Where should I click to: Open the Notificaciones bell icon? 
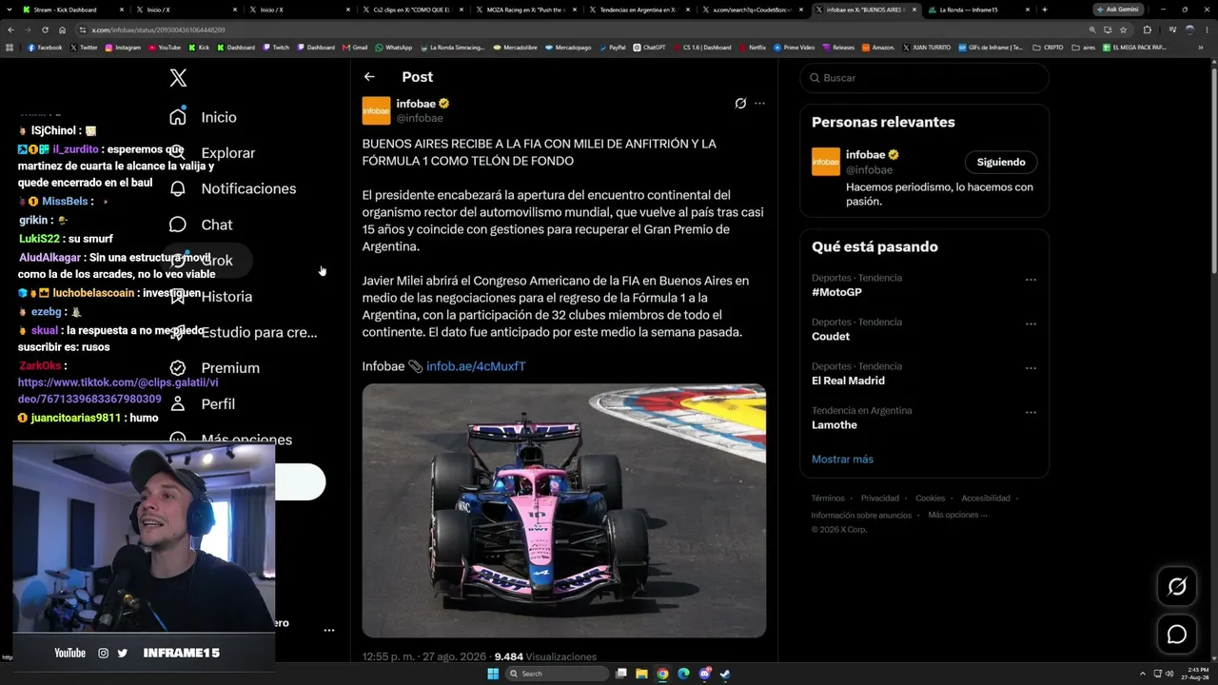178,188
